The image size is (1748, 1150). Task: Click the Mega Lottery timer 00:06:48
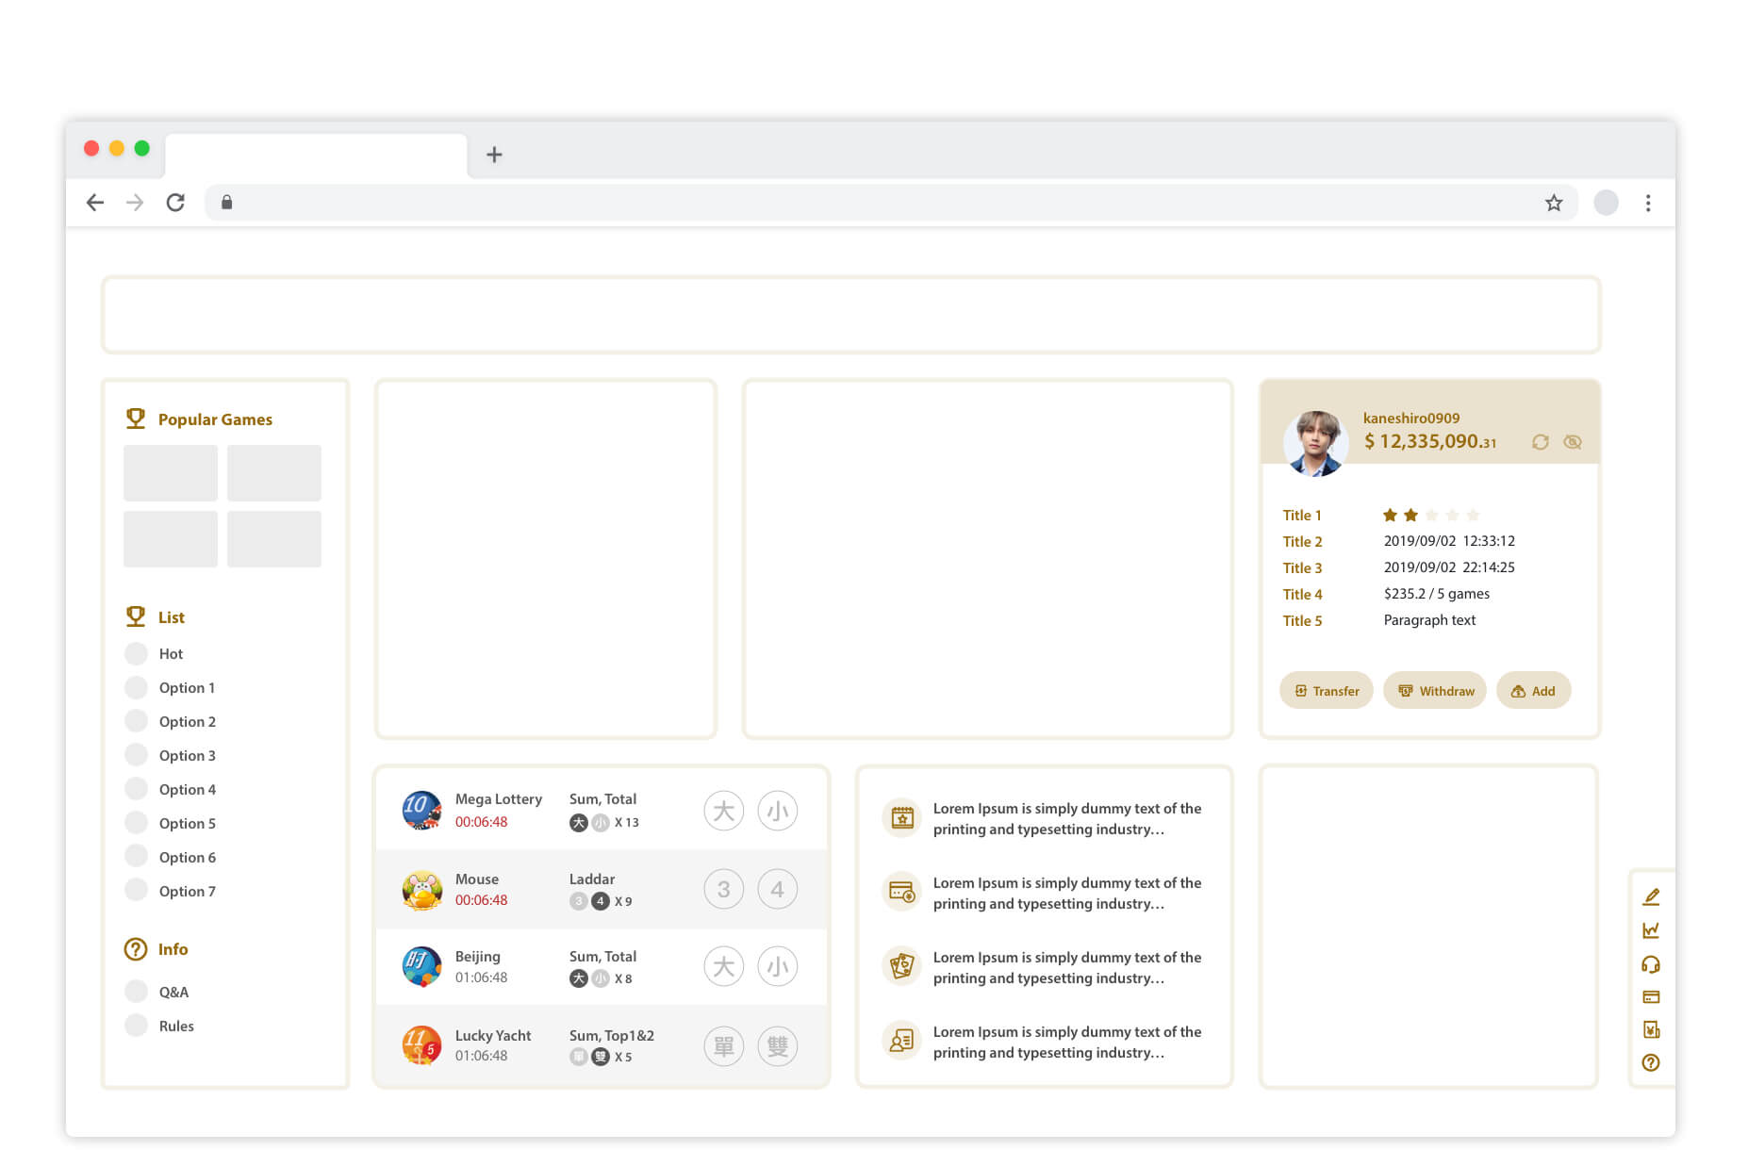(x=481, y=822)
